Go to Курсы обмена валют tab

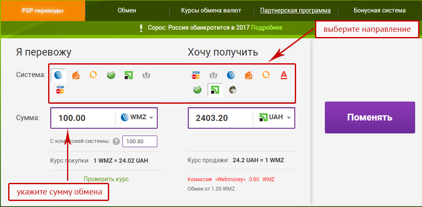click(x=211, y=11)
